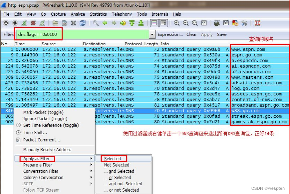The width and height of the screenshot is (290, 194).
Task: Open the Capture menu
Action: click(x=58, y=14)
